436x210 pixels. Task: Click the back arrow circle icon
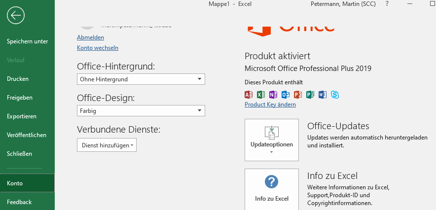click(x=16, y=15)
